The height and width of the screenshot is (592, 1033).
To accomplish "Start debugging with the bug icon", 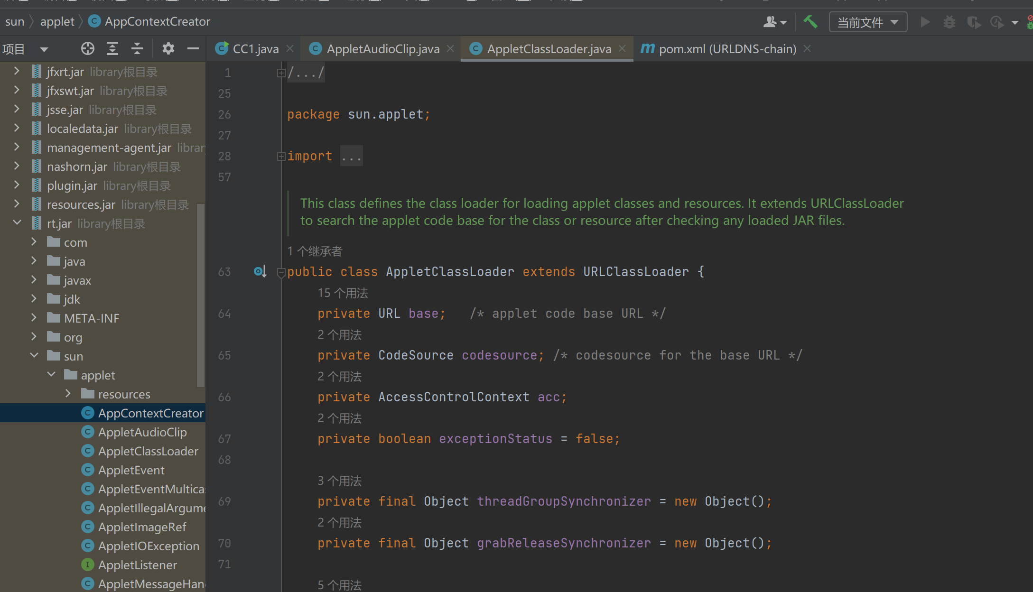I will [949, 22].
